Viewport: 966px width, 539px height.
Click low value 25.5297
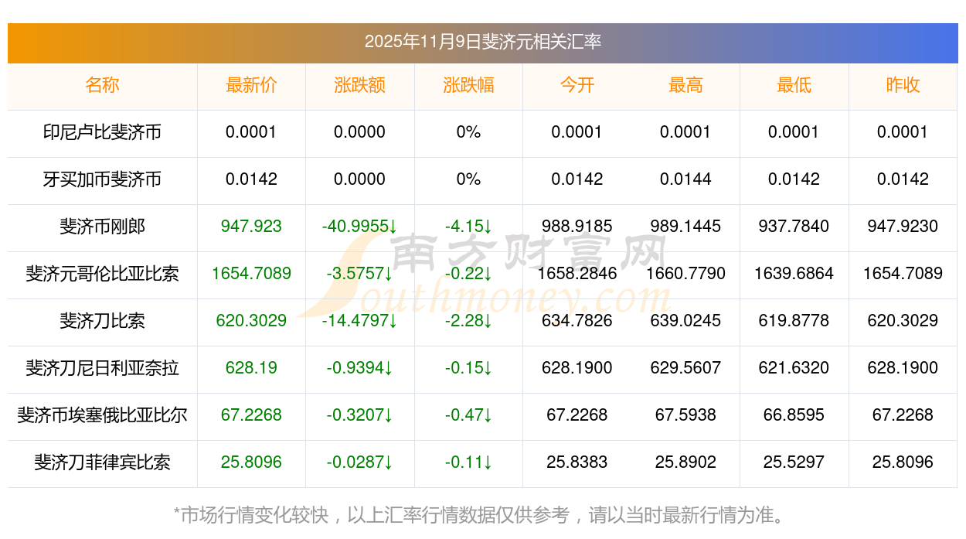pos(794,462)
